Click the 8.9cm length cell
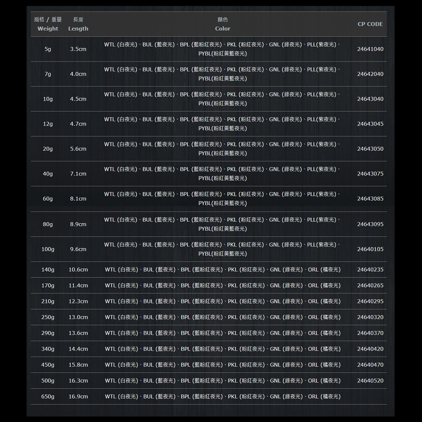The image size is (422, 422). click(78, 224)
